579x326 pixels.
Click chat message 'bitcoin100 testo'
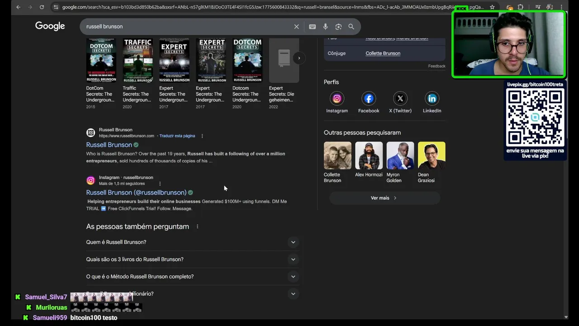click(x=94, y=318)
